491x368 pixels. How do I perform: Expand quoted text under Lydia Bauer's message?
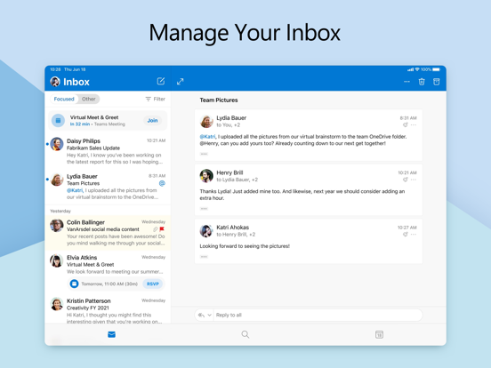click(204, 154)
